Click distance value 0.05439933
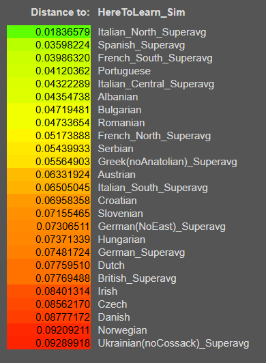This screenshot has height=363, width=266. pyautogui.click(x=63, y=149)
